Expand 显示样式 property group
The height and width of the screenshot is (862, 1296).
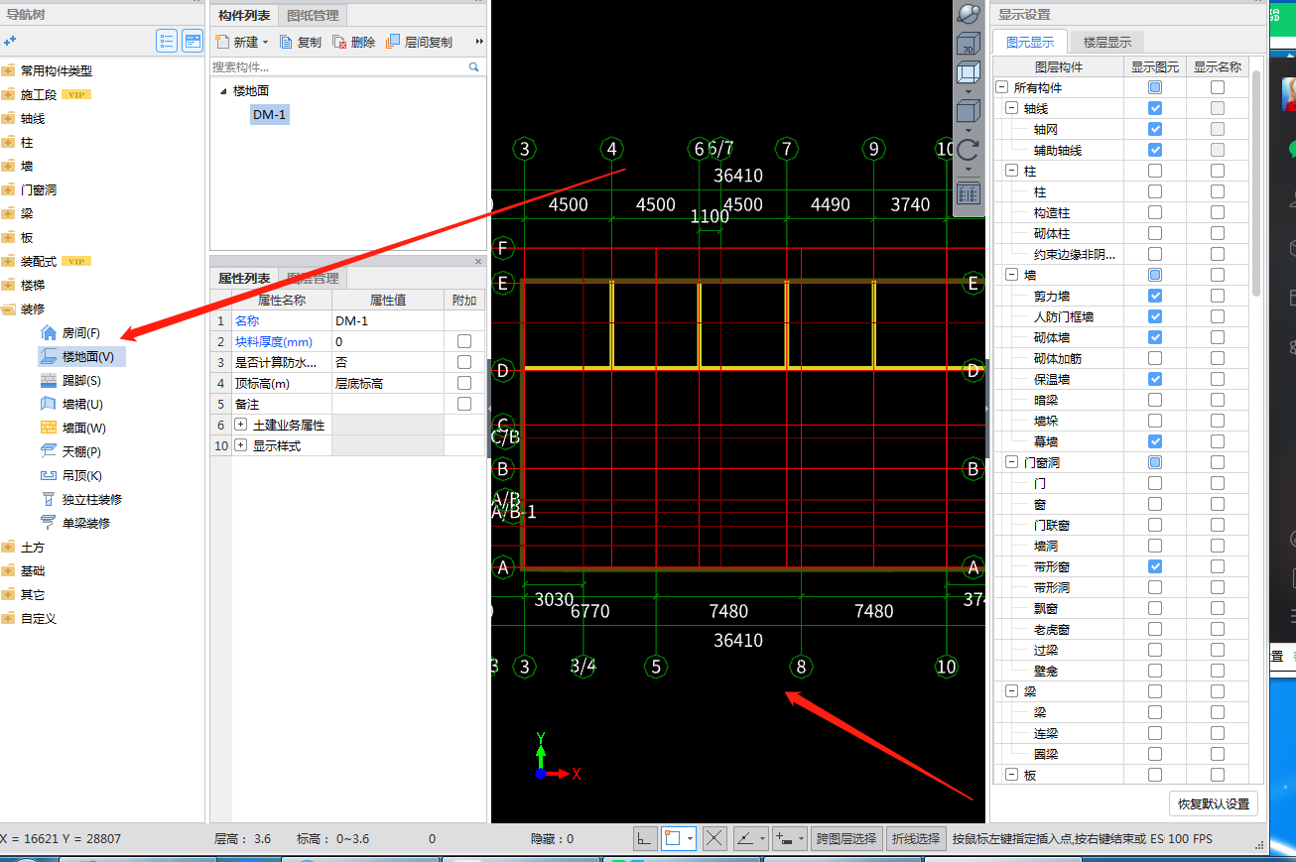(240, 446)
